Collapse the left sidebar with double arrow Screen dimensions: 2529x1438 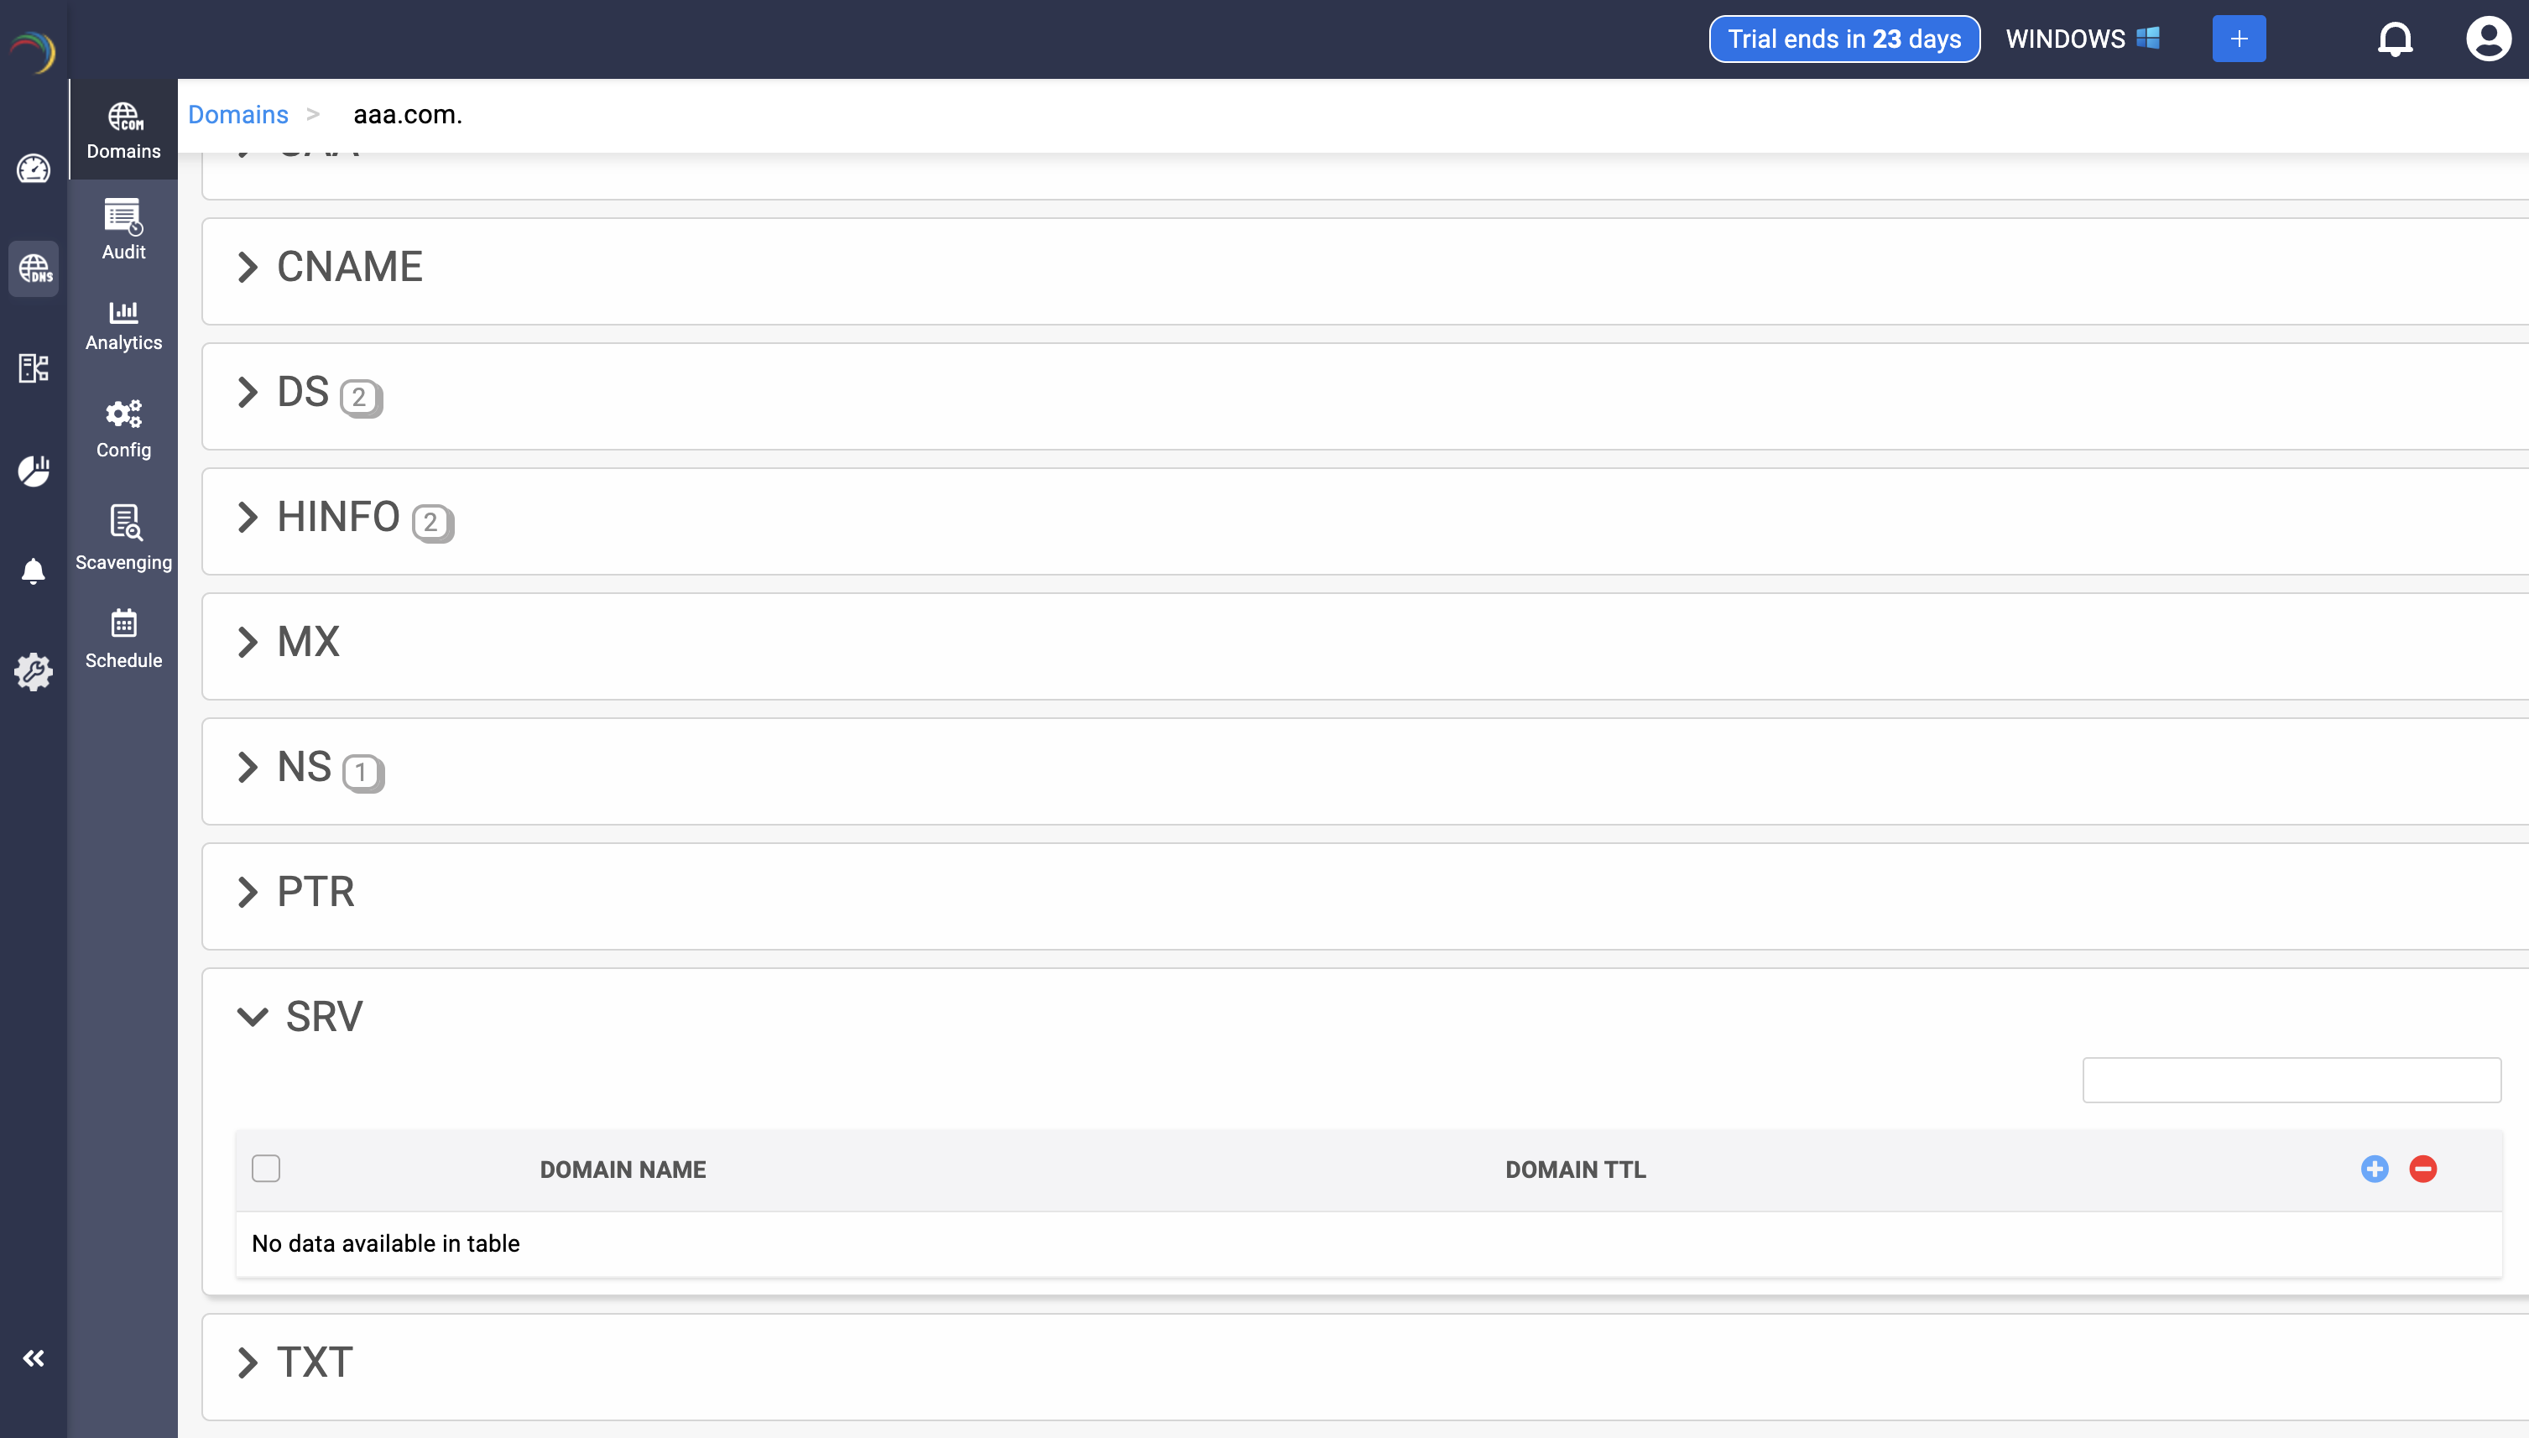[x=34, y=1358]
